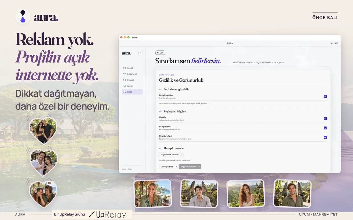Click the 'Seni kimler görebilir' section heading
Viewport: 353px width, 220px height.
(x=176, y=89)
